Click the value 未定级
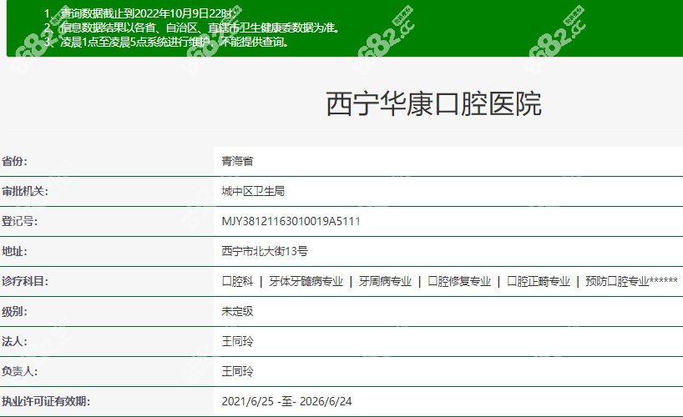The width and height of the screenshot is (683, 417). (237, 311)
